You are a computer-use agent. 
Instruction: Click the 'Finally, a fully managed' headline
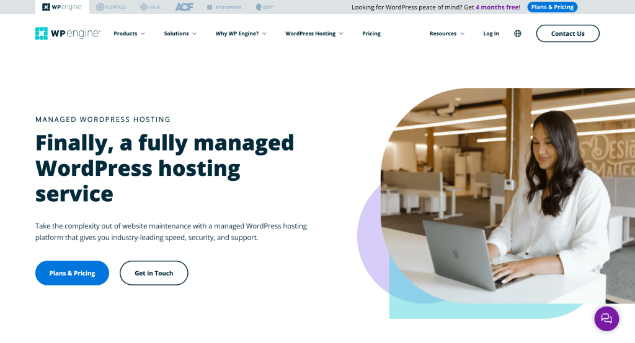click(165, 168)
